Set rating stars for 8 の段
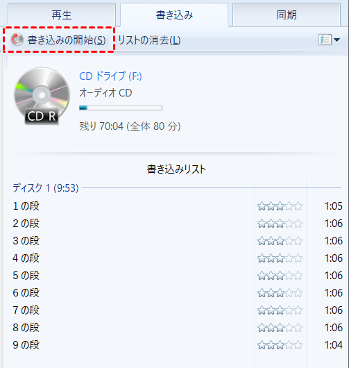The width and height of the screenshot is (349, 368). click(280, 328)
